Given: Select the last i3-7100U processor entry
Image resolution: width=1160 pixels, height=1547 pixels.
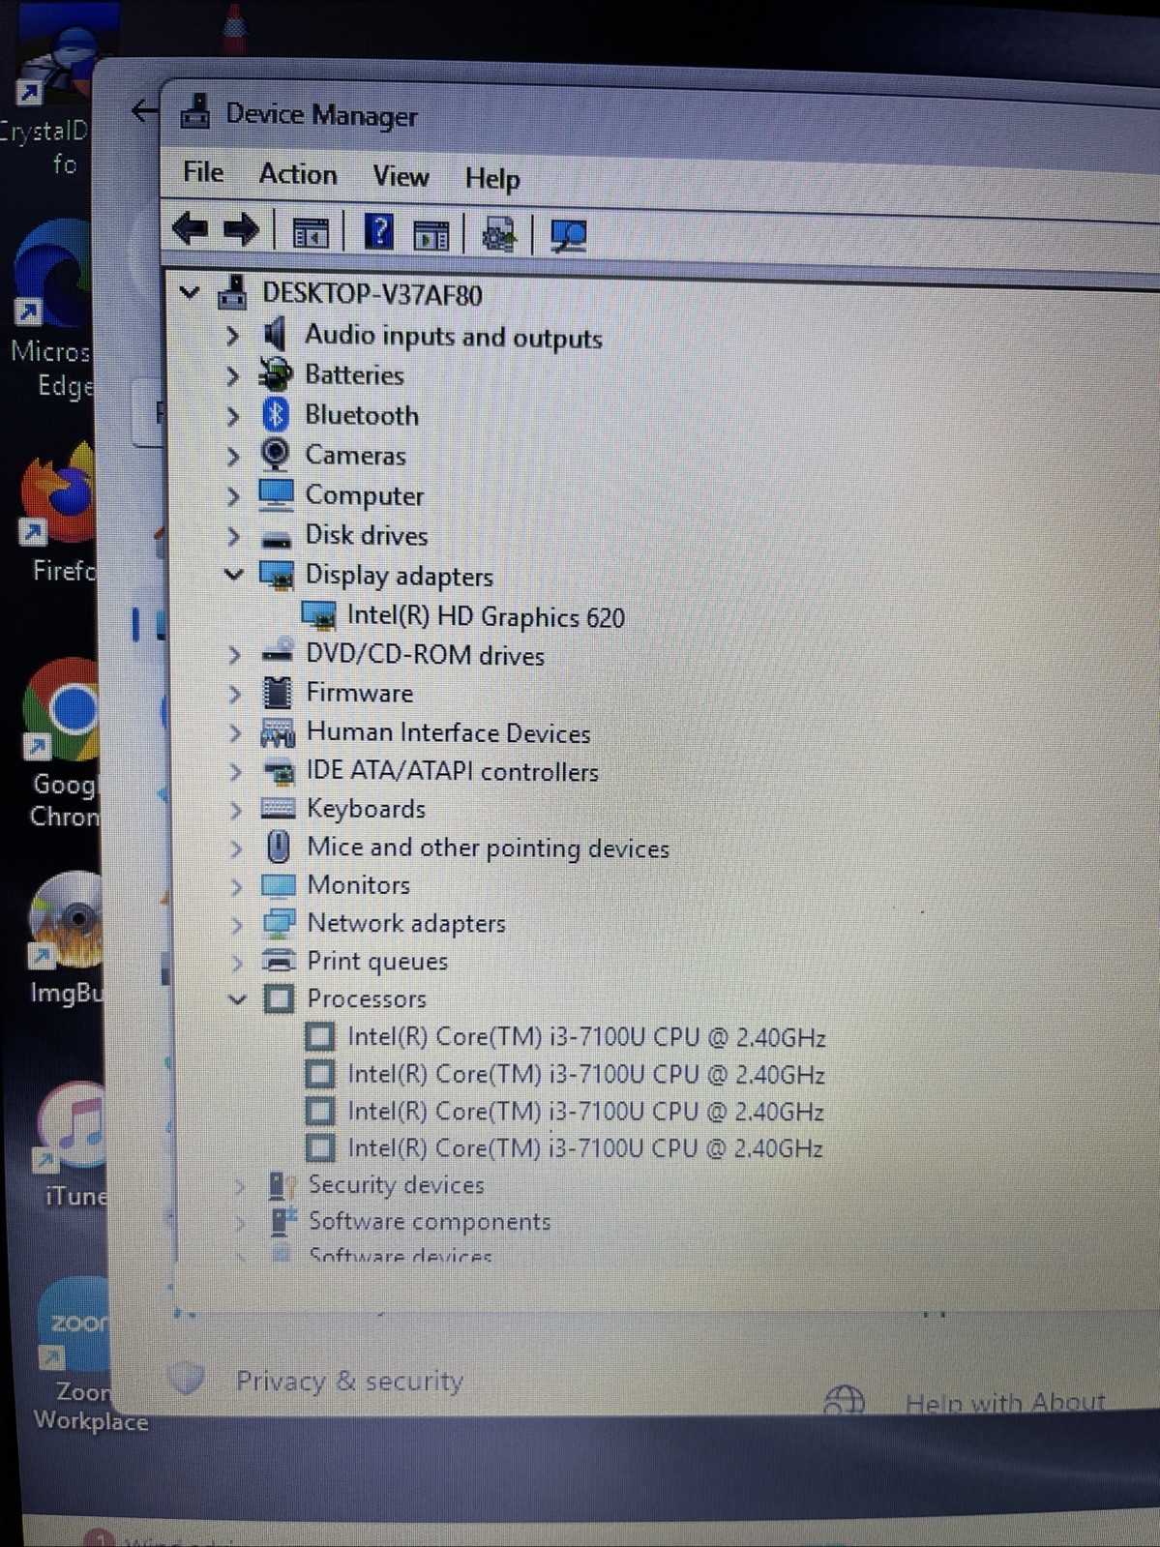Looking at the screenshot, I should click(585, 1148).
